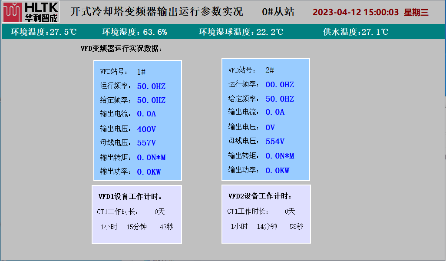
Task: Click VFD 1# 输出转矩 value
Action: click(x=151, y=158)
